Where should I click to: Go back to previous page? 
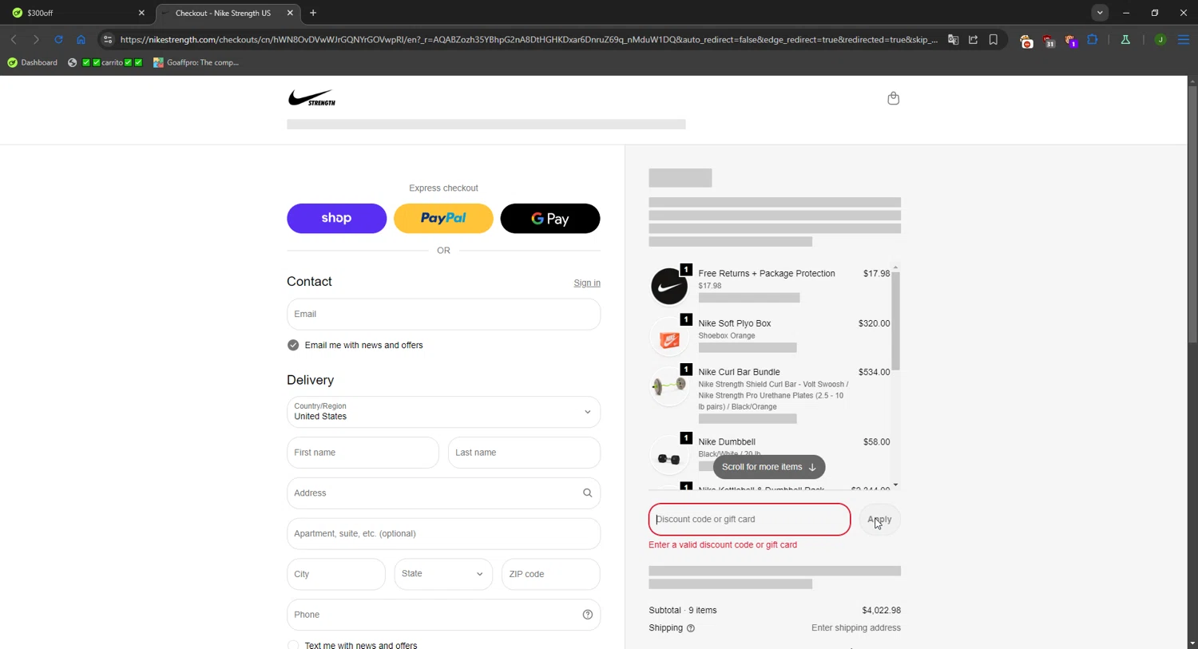(x=14, y=39)
